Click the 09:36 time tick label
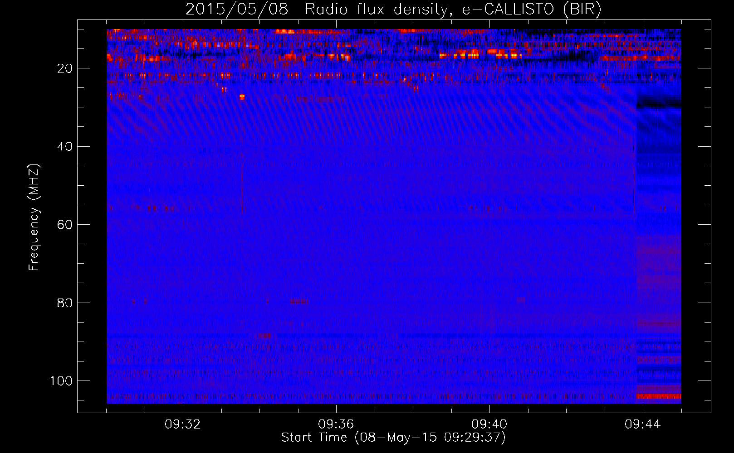The image size is (734, 453). (x=336, y=424)
